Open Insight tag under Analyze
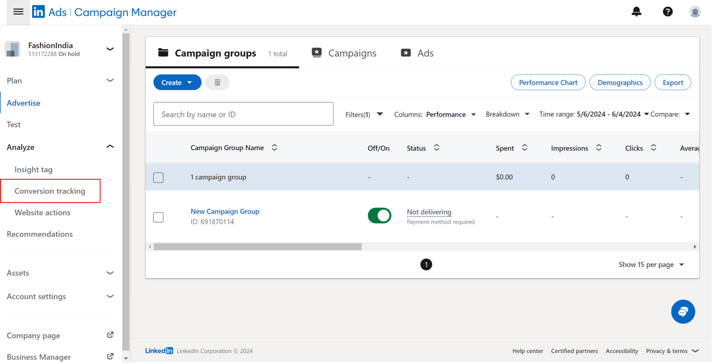The width and height of the screenshot is (714, 364). click(33, 169)
